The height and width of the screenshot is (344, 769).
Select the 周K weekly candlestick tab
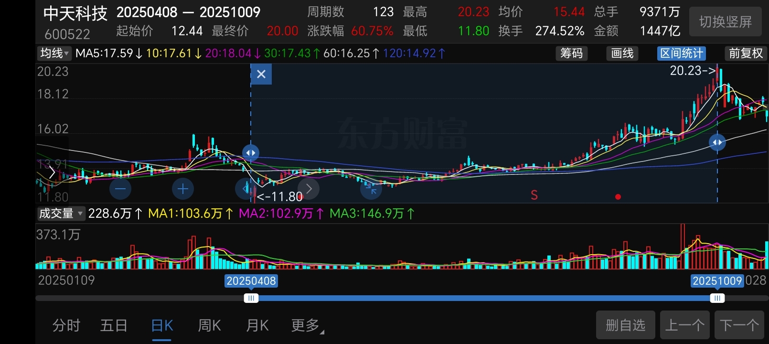[209, 325]
